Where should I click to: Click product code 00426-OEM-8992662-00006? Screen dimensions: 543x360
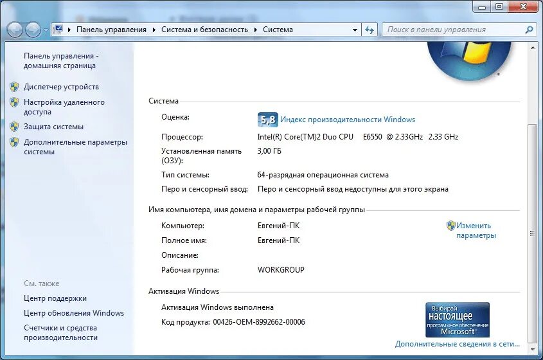(x=259, y=322)
